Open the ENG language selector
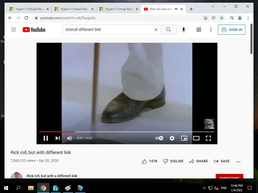This screenshot has width=258, height=193. point(224,188)
